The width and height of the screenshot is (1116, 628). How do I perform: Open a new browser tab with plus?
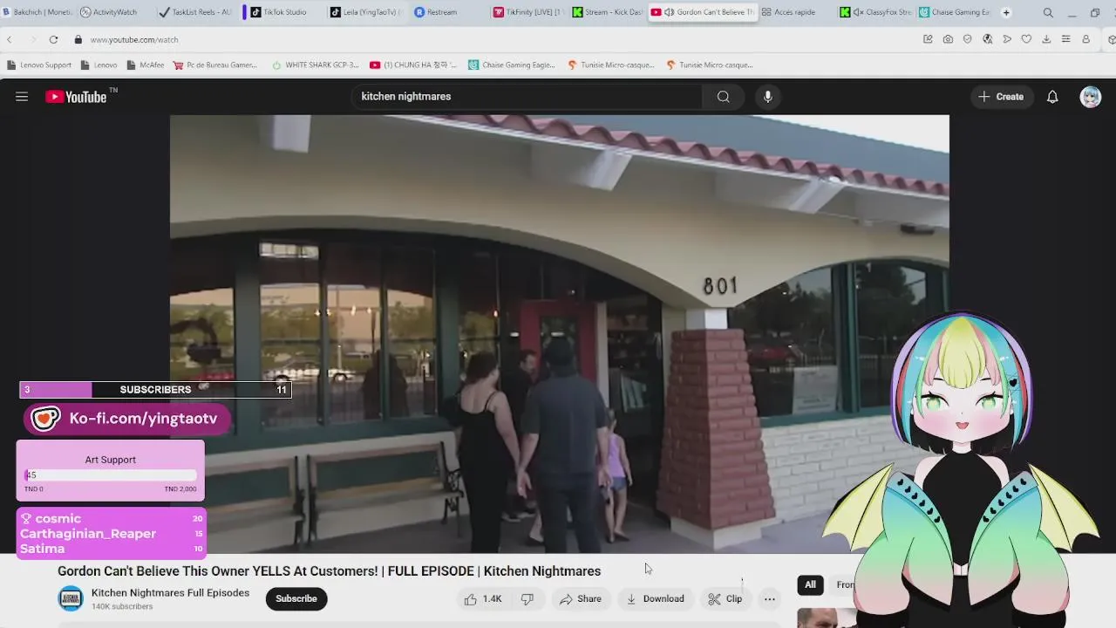pyautogui.click(x=1006, y=12)
